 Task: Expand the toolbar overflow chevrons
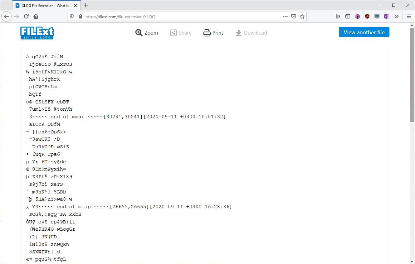[x=397, y=16]
